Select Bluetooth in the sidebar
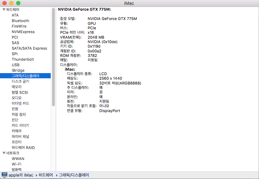The image size is (259, 179). 20,21
